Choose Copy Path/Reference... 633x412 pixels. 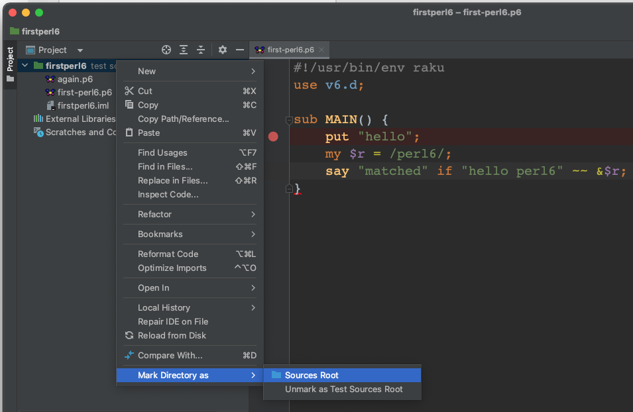point(190,119)
